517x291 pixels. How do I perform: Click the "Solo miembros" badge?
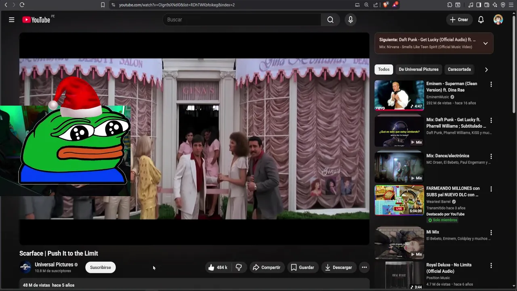click(443, 220)
